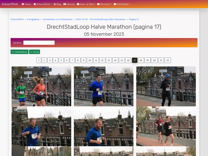The image size is (208, 156).
Task: Click the Home house icon
Action: (23, 4)
